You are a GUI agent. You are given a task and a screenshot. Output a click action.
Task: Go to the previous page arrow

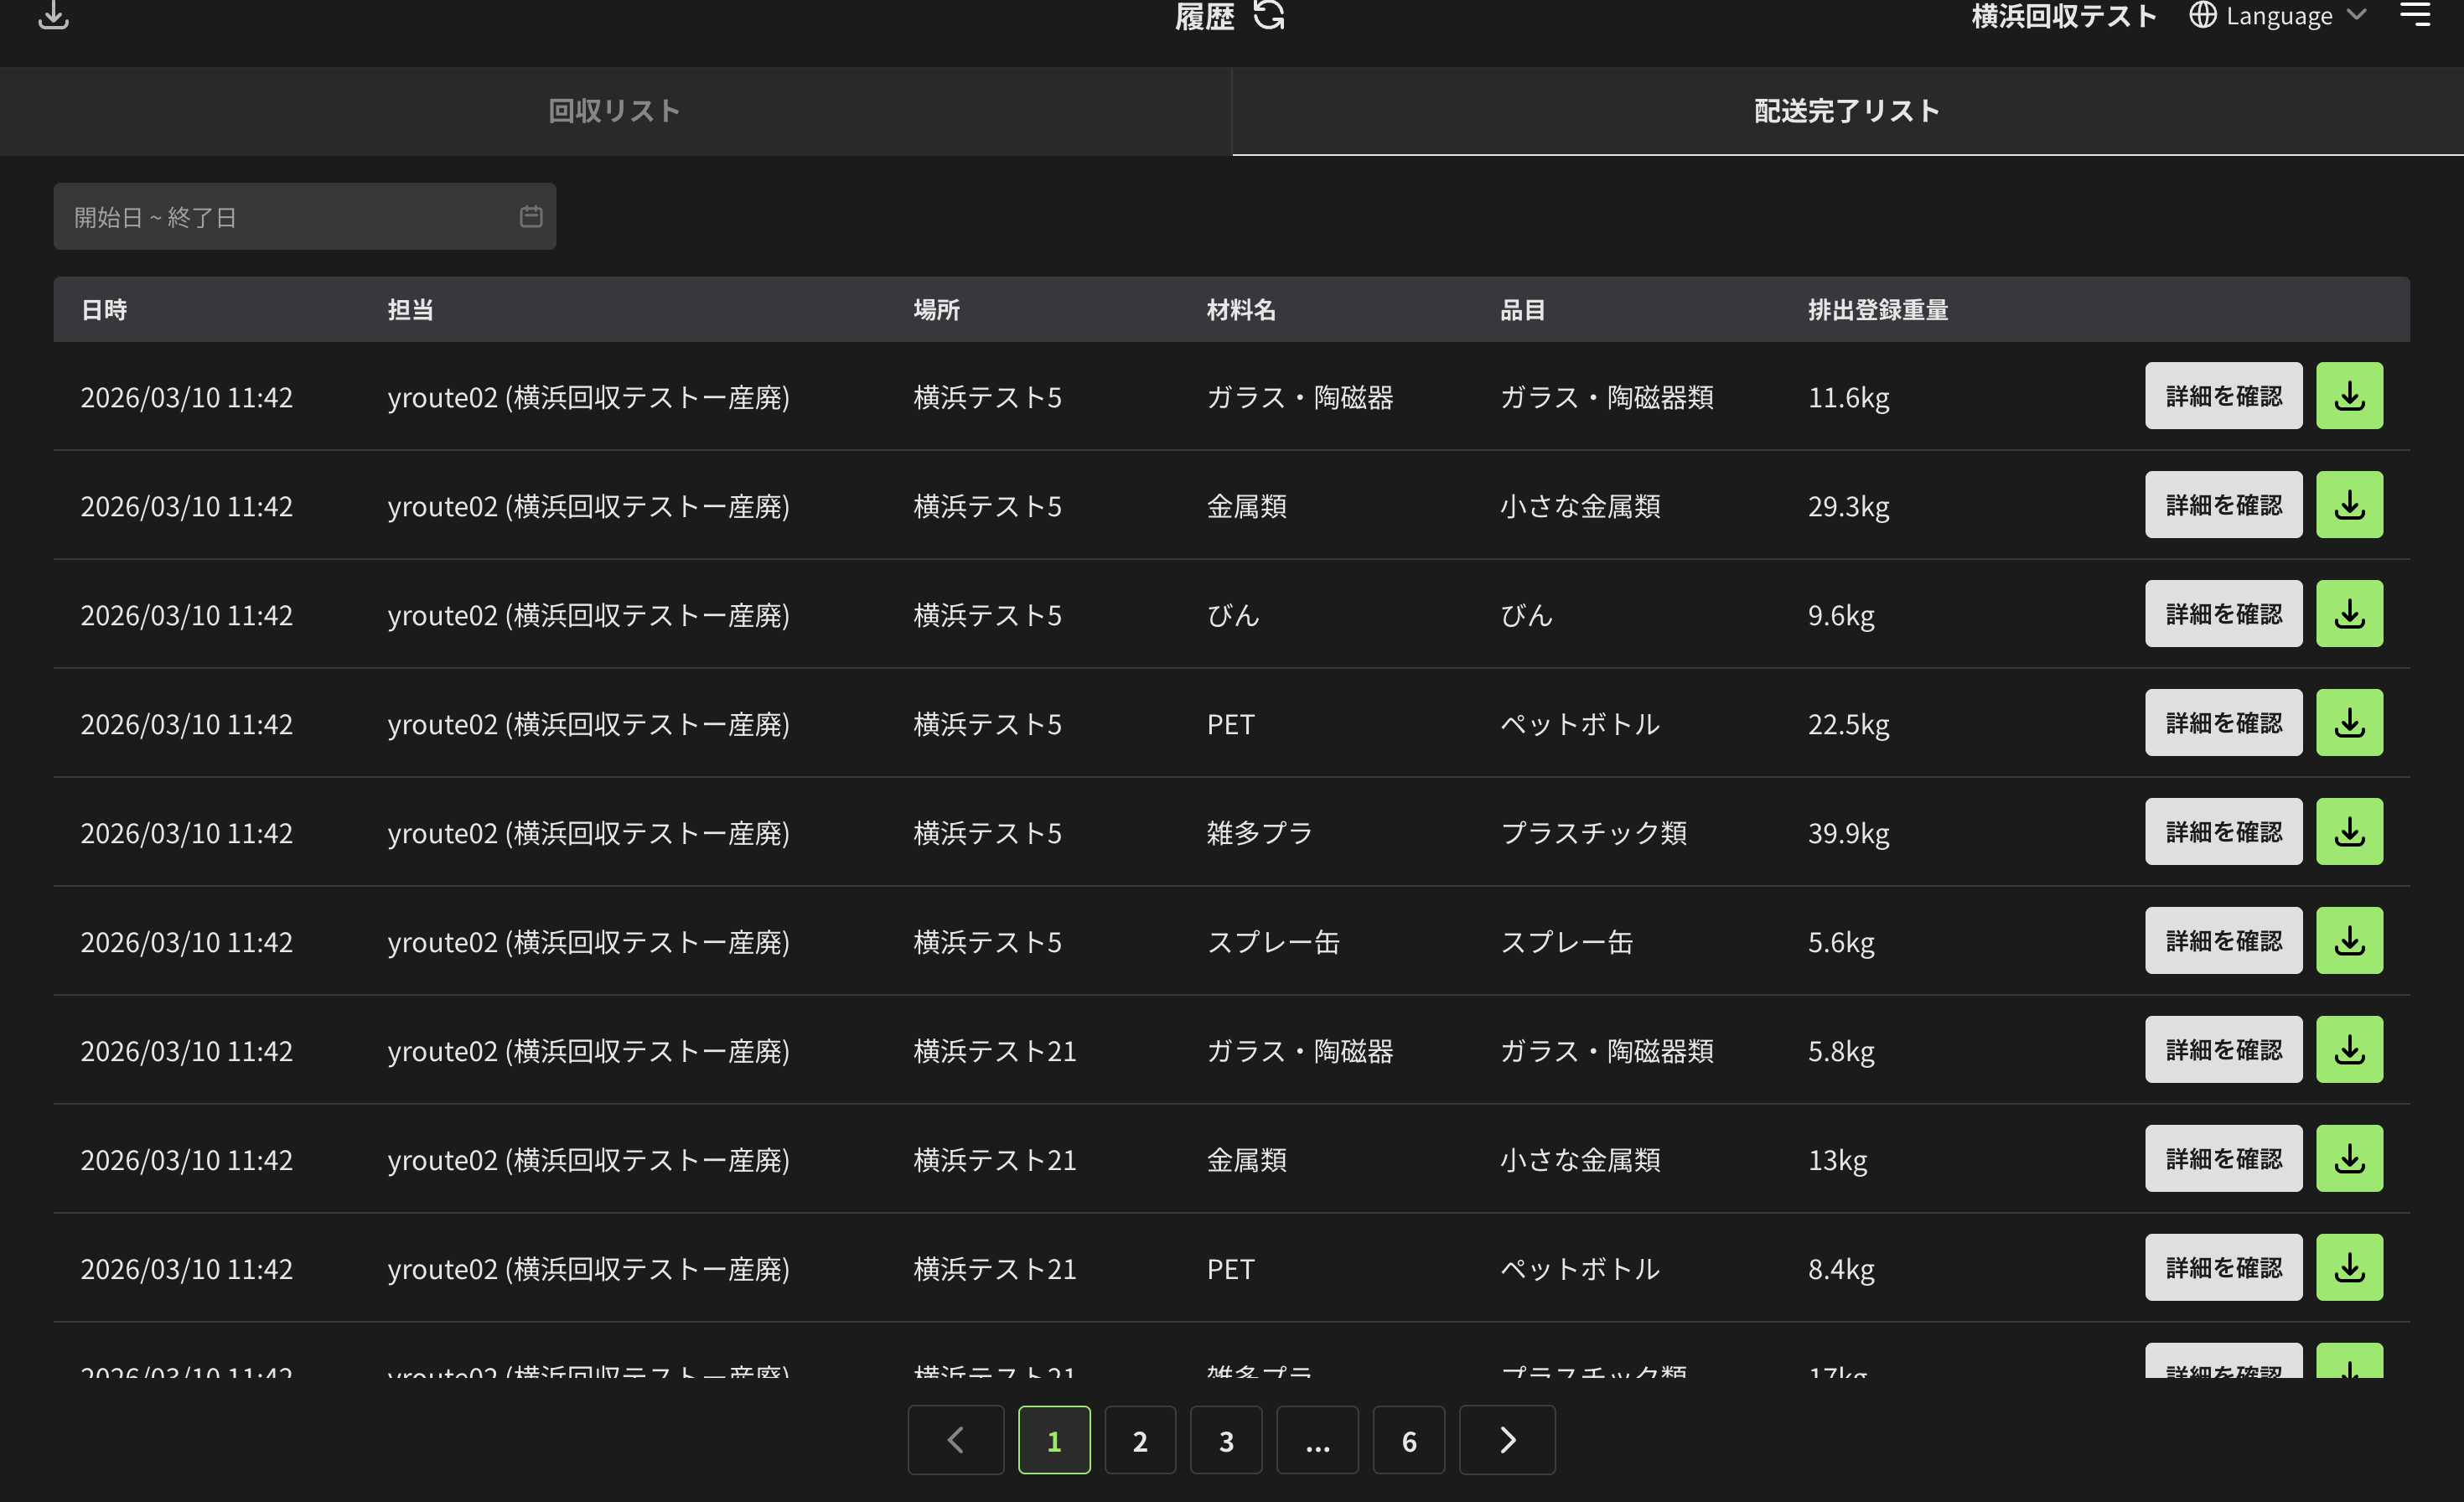point(956,1440)
